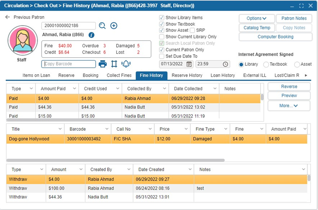318x210 pixels.
Task: Open patron info via blue info icon
Action: pyautogui.click(x=92, y=35)
